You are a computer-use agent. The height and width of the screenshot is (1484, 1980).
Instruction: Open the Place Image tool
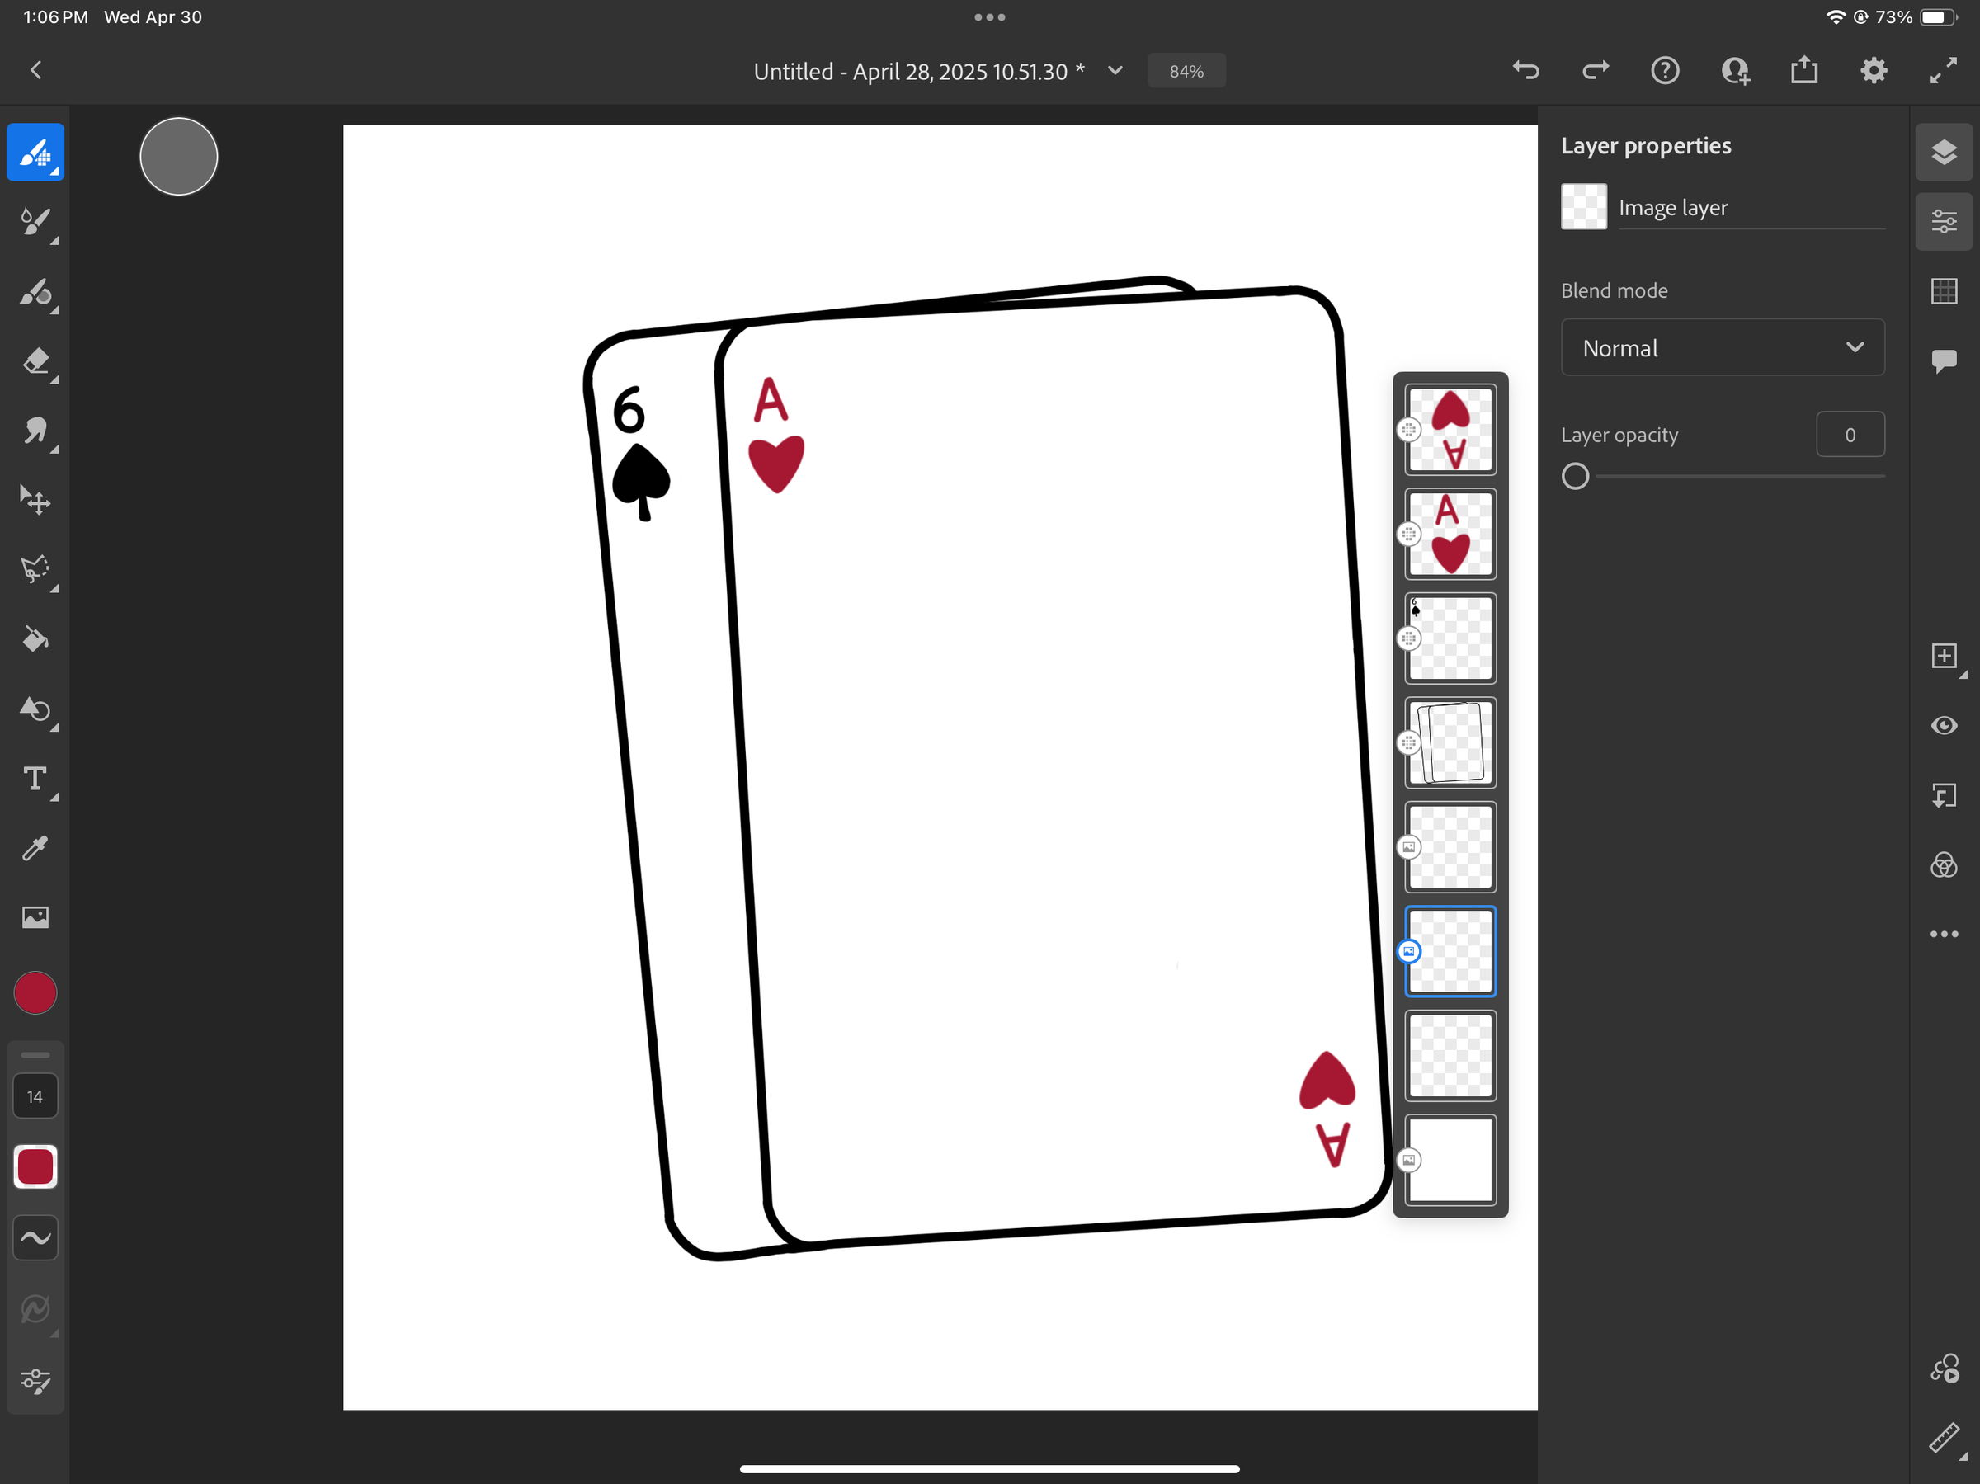point(35,917)
